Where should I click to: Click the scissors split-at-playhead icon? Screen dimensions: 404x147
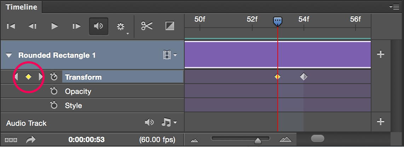pyautogui.click(x=147, y=26)
